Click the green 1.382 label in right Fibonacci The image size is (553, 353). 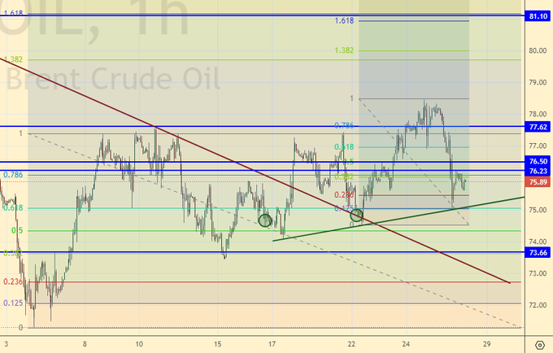(344, 50)
